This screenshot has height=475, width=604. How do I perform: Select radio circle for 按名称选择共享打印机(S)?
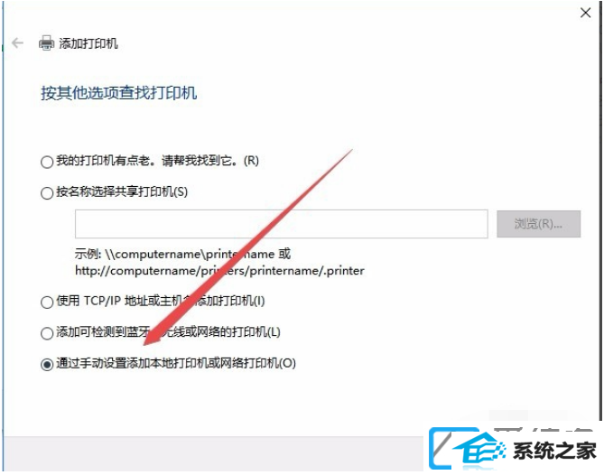click(47, 193)
